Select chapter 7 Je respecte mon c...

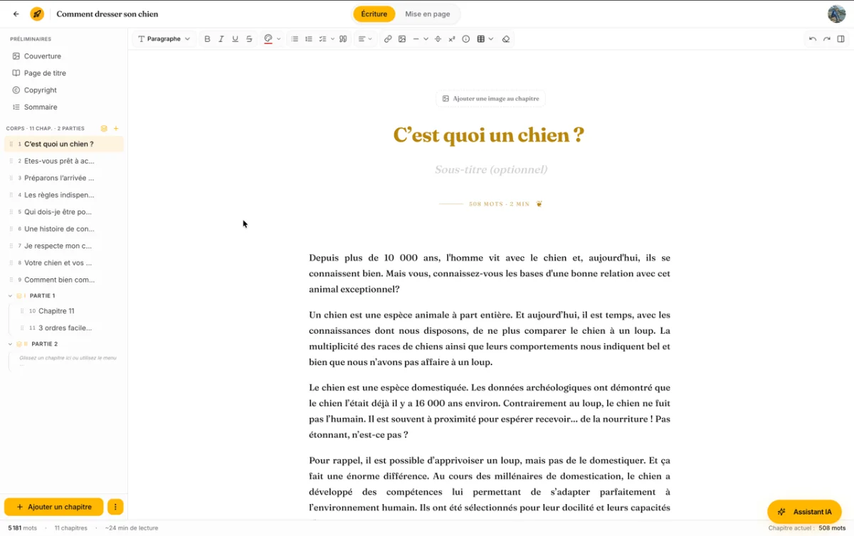point(64,246)
